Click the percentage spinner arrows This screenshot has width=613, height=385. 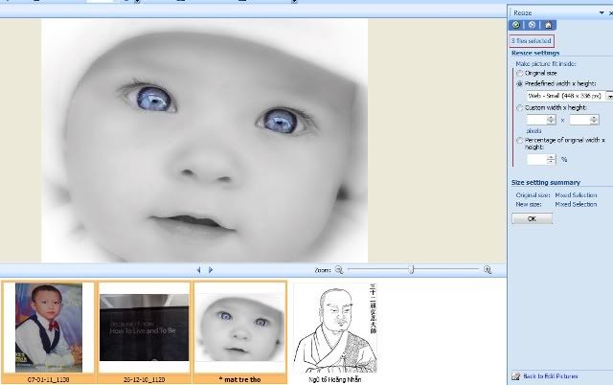[x=552, y=160]
